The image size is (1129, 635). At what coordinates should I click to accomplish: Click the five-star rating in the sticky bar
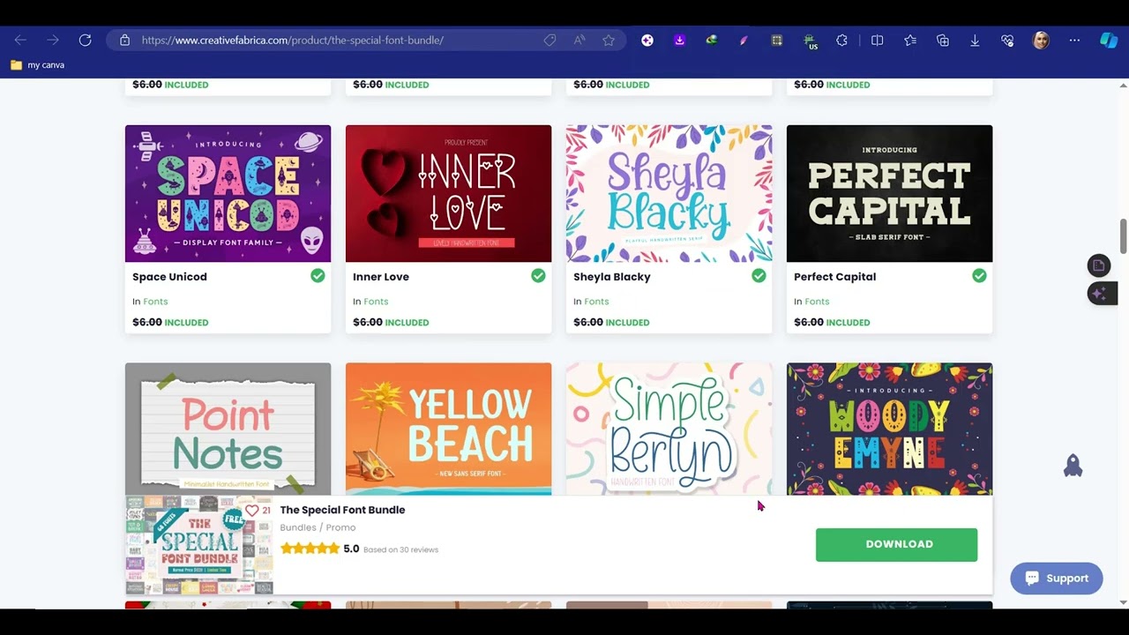point(310,549)
